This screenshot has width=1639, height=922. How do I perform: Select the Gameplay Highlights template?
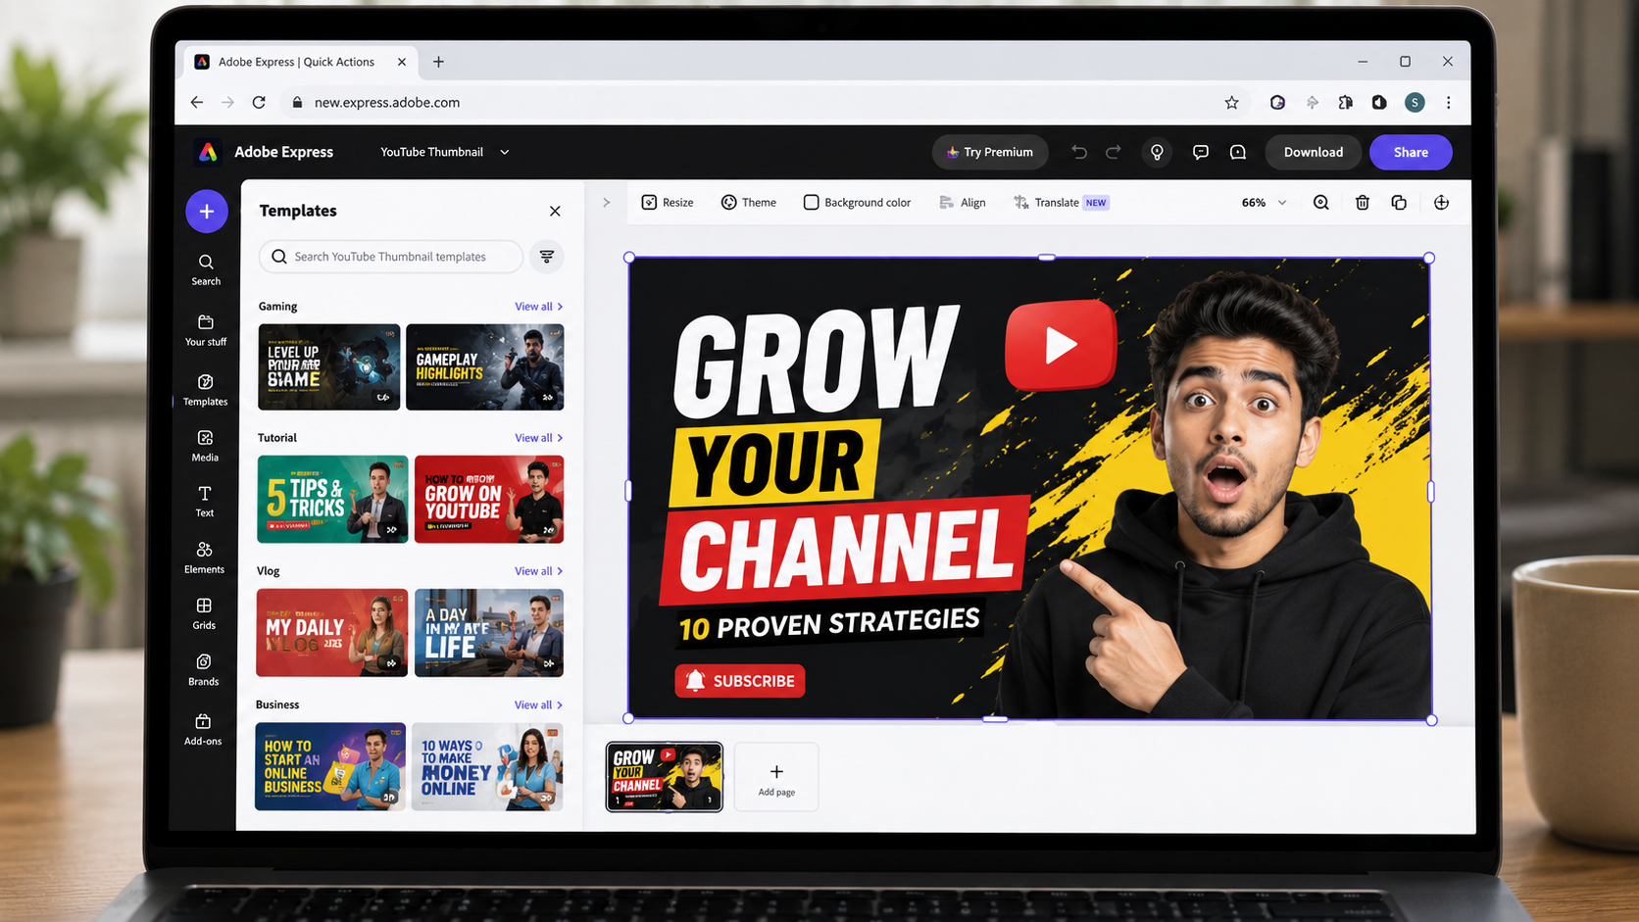pos(485,367)
